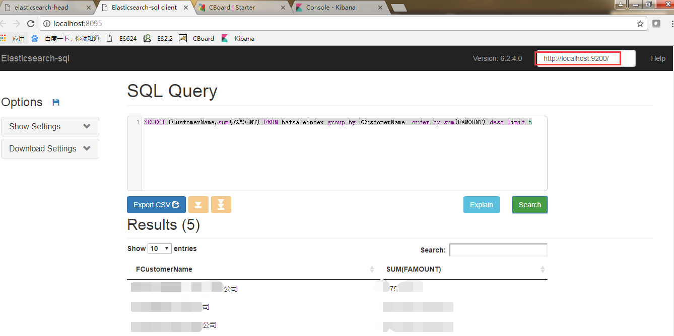
Task: Click the Options heading
Action: coord(22,102)
